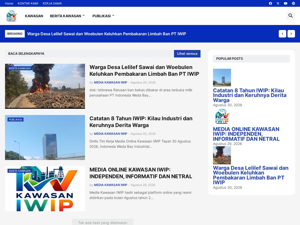Image resolution: width=300 pixels, height=225 pixels.
Task: Click BERITA KAWASAN tag on logo image
Action: tap(20, 171)
